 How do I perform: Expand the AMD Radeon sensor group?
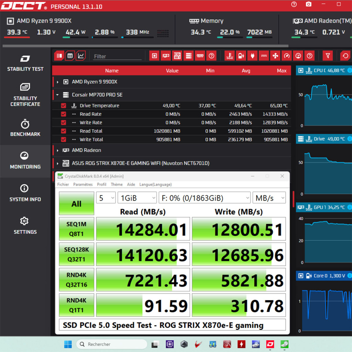click(x=57, y=150)
